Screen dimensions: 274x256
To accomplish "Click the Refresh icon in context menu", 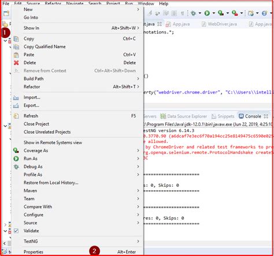I will tap(16, 116).
